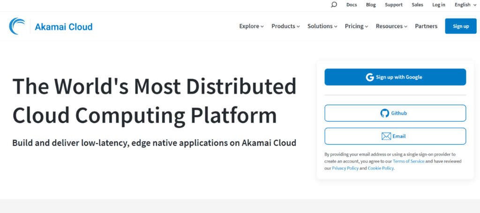Expand the Resources menu

click(391, 26)
